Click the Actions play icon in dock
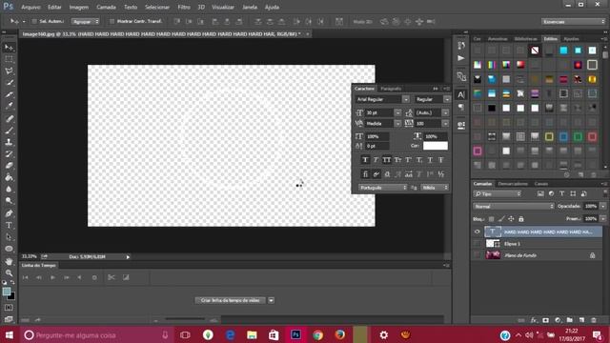The width and height of the screenshot is (610, 343). pyautogui.click(x=461, y=58)
